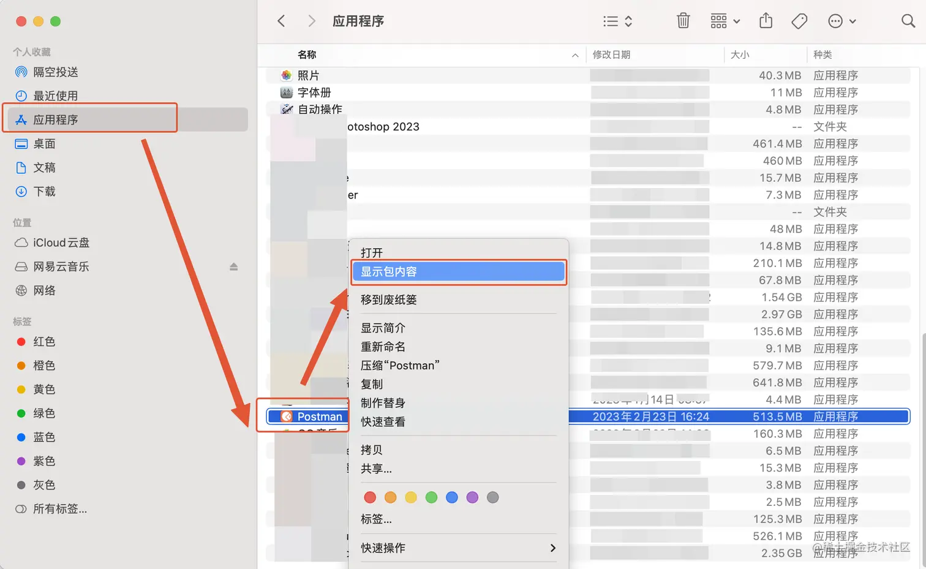Open the more actions ellipsis menu
The image size is (926, 569).
click(x=841, y=21)
